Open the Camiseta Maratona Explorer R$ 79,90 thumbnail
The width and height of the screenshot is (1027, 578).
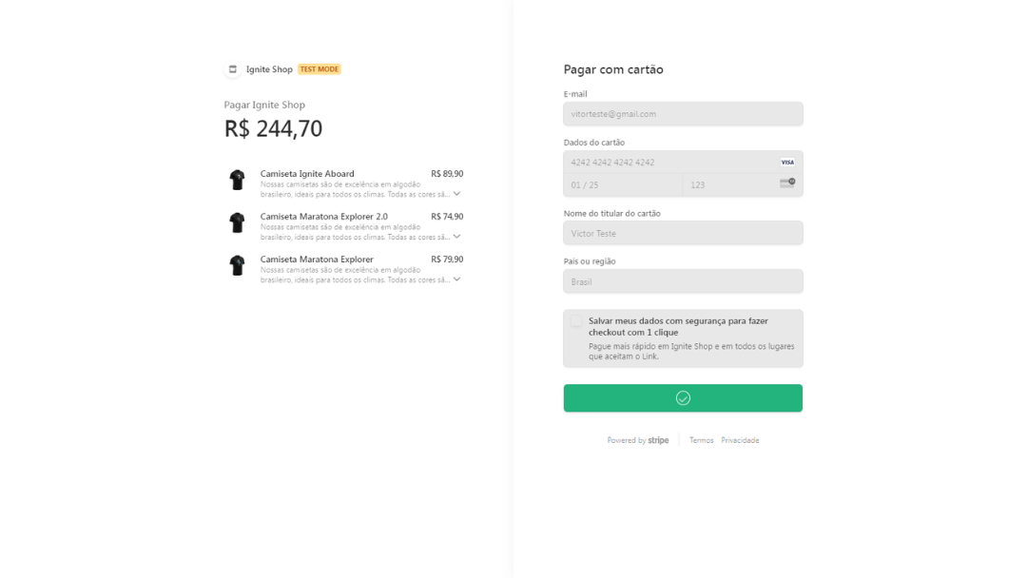pos(237,265)
